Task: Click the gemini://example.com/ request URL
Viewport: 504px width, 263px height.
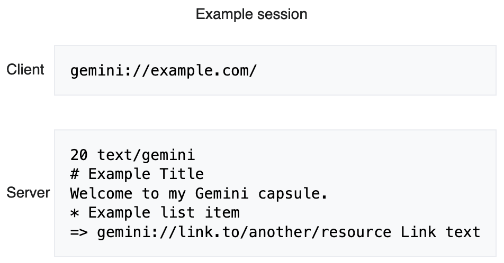Action: click(x=164, y=70)
